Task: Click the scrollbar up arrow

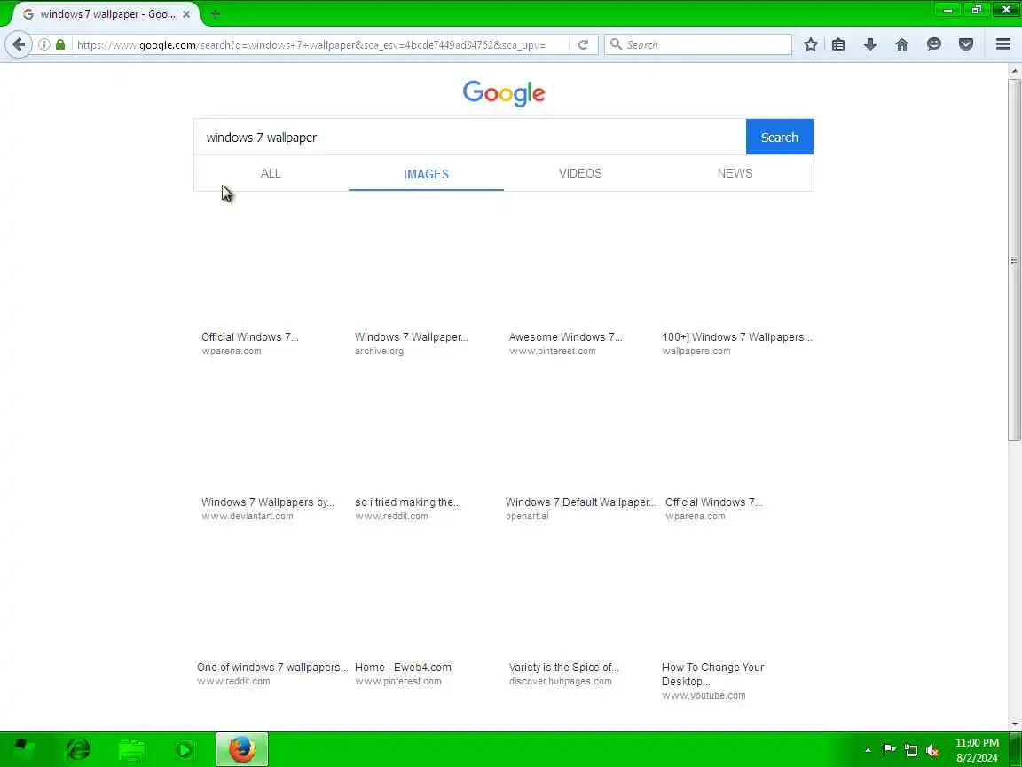Action: click(1014, 70)
